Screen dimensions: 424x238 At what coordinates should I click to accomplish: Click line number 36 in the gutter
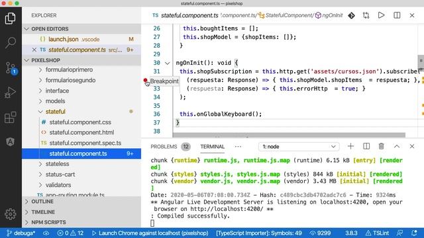pyautogui.click(x=156, y=114)
